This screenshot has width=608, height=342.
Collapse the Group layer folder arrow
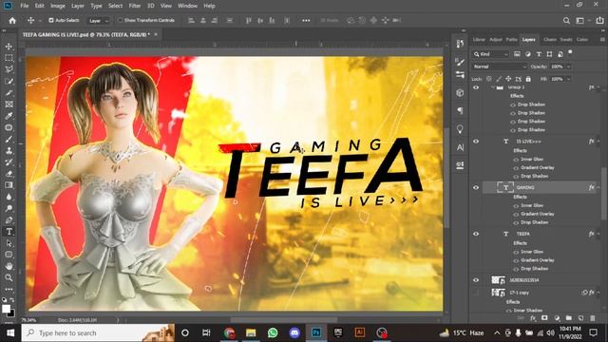click(x=493, y=87)
